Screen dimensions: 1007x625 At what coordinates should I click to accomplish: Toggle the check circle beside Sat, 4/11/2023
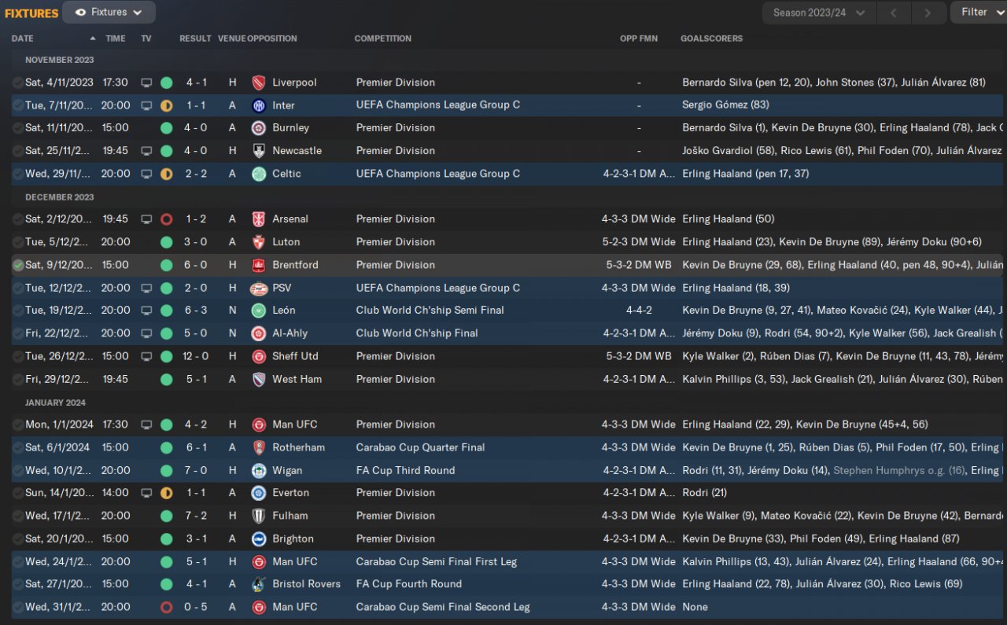18,83
